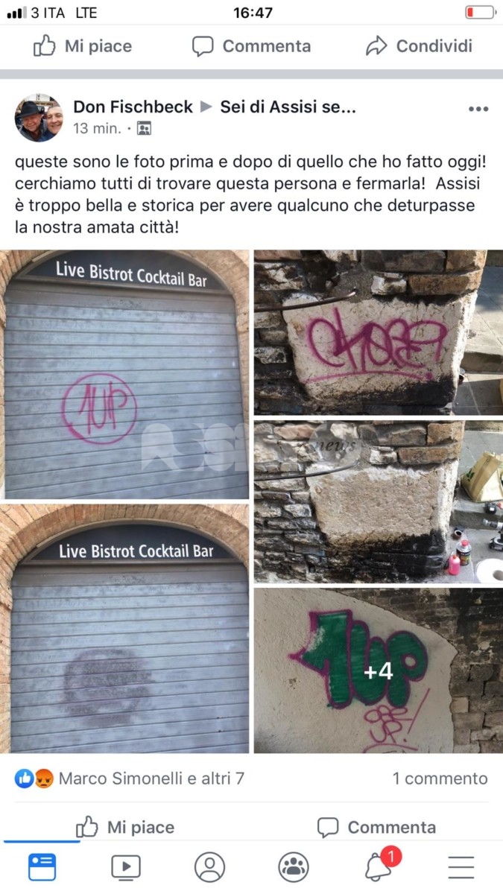
Task: Open the Profile tab icon
Action: pos(209,867)
